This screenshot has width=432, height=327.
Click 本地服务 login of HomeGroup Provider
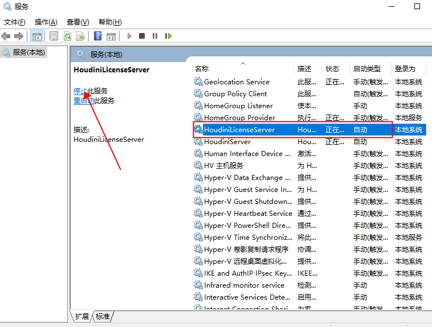[409, 118]
